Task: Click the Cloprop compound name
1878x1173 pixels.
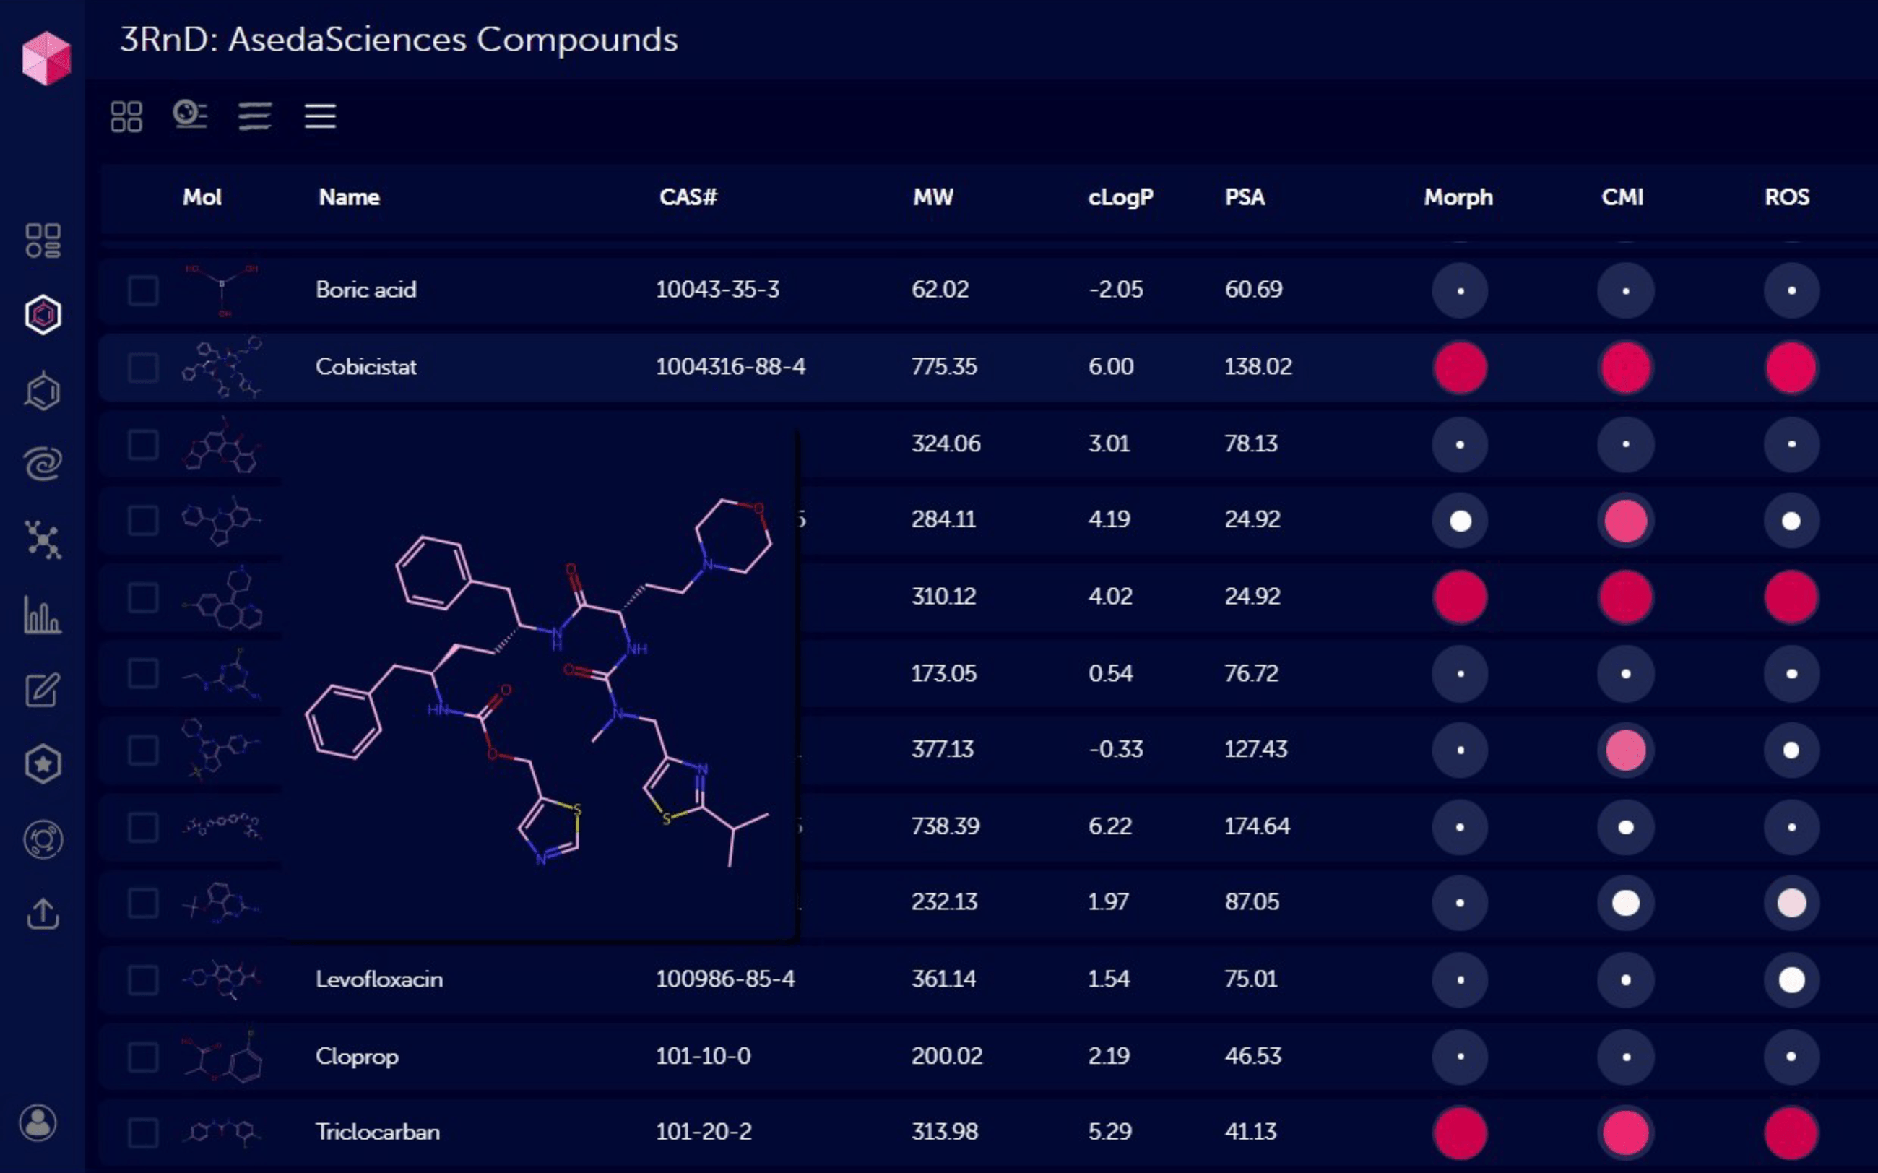Action: pos(357,1056)
